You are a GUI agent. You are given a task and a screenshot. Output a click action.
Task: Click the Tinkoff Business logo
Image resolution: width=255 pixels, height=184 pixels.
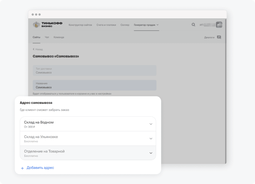coord(47,25)
